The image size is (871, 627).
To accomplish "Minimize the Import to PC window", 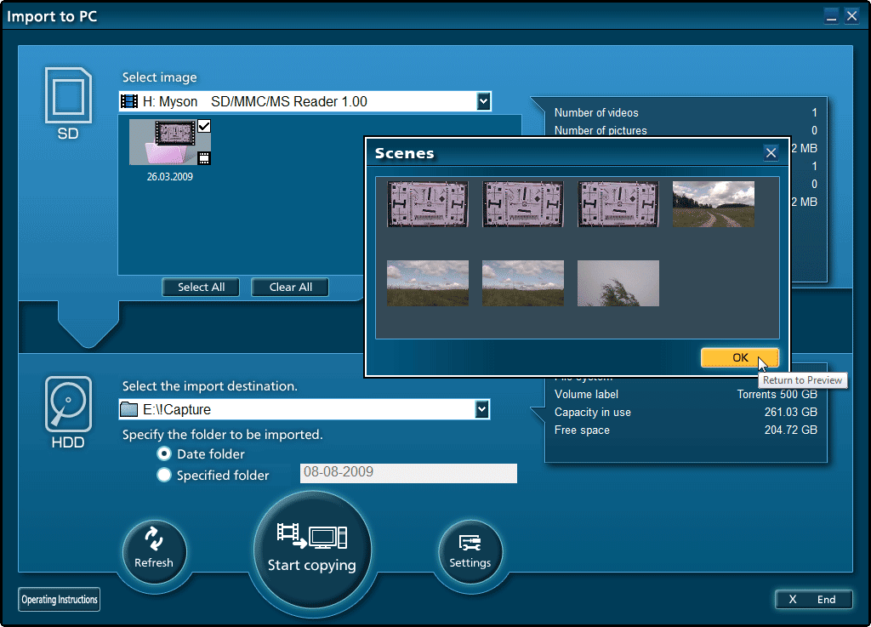I will point(831,15).
